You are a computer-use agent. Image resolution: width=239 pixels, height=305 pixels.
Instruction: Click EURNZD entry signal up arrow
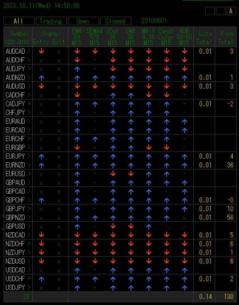pyautogui.click(x=41, y=165)
